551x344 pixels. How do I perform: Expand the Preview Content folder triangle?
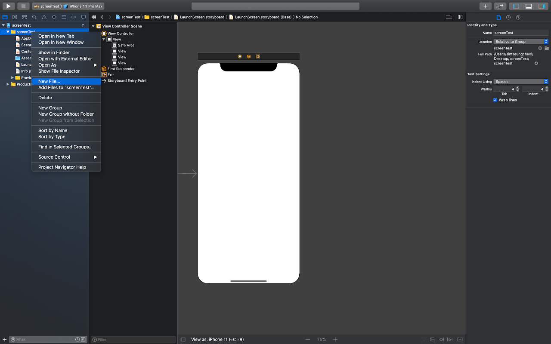click(x=12, y=78)
